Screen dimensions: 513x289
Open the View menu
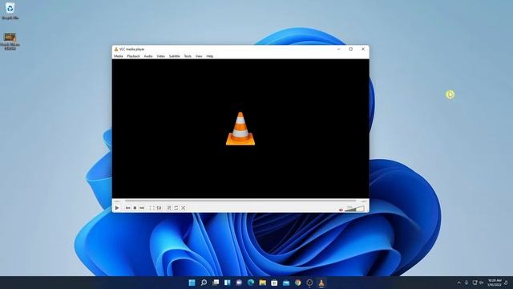(x=199, y=56)
